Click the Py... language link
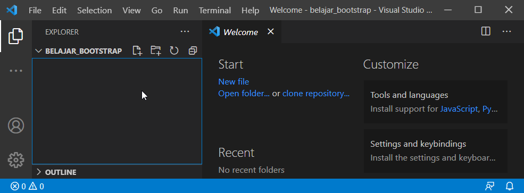The image size is (524, 193). click(490, 109)
